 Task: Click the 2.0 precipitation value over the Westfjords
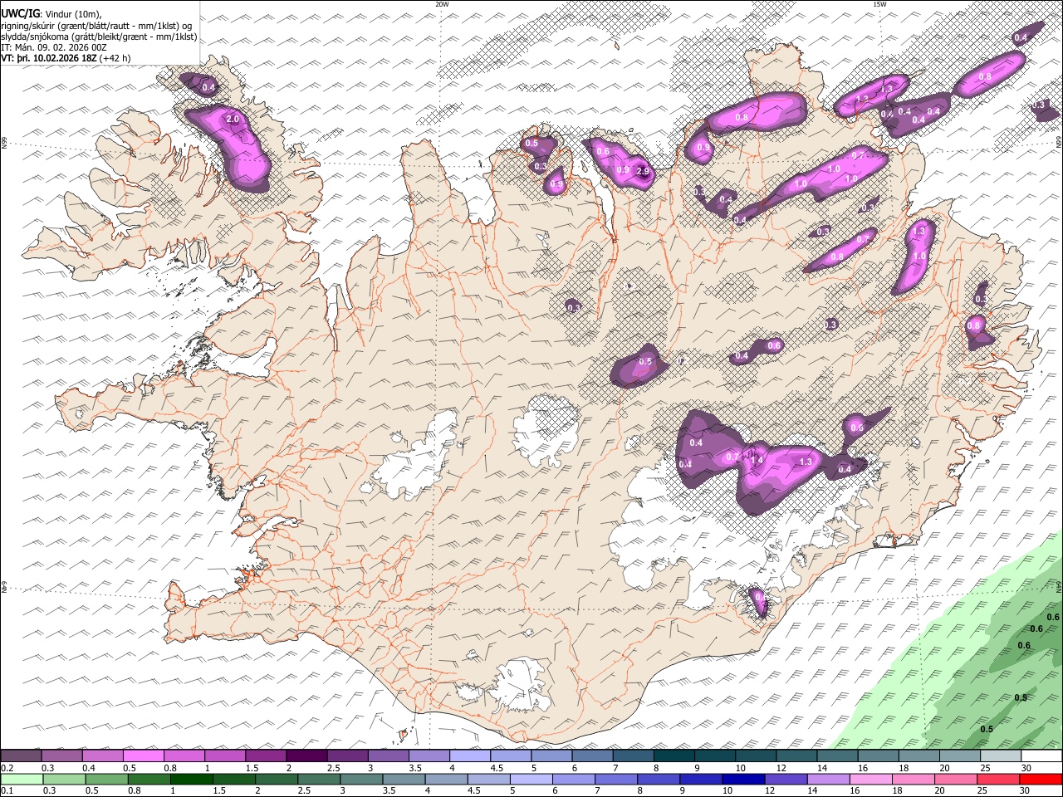(233, 120)
